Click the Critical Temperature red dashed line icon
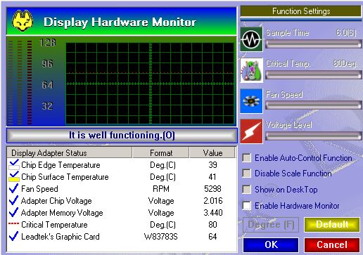The height and width of the screenshot is (255, 363). point(13,223)
